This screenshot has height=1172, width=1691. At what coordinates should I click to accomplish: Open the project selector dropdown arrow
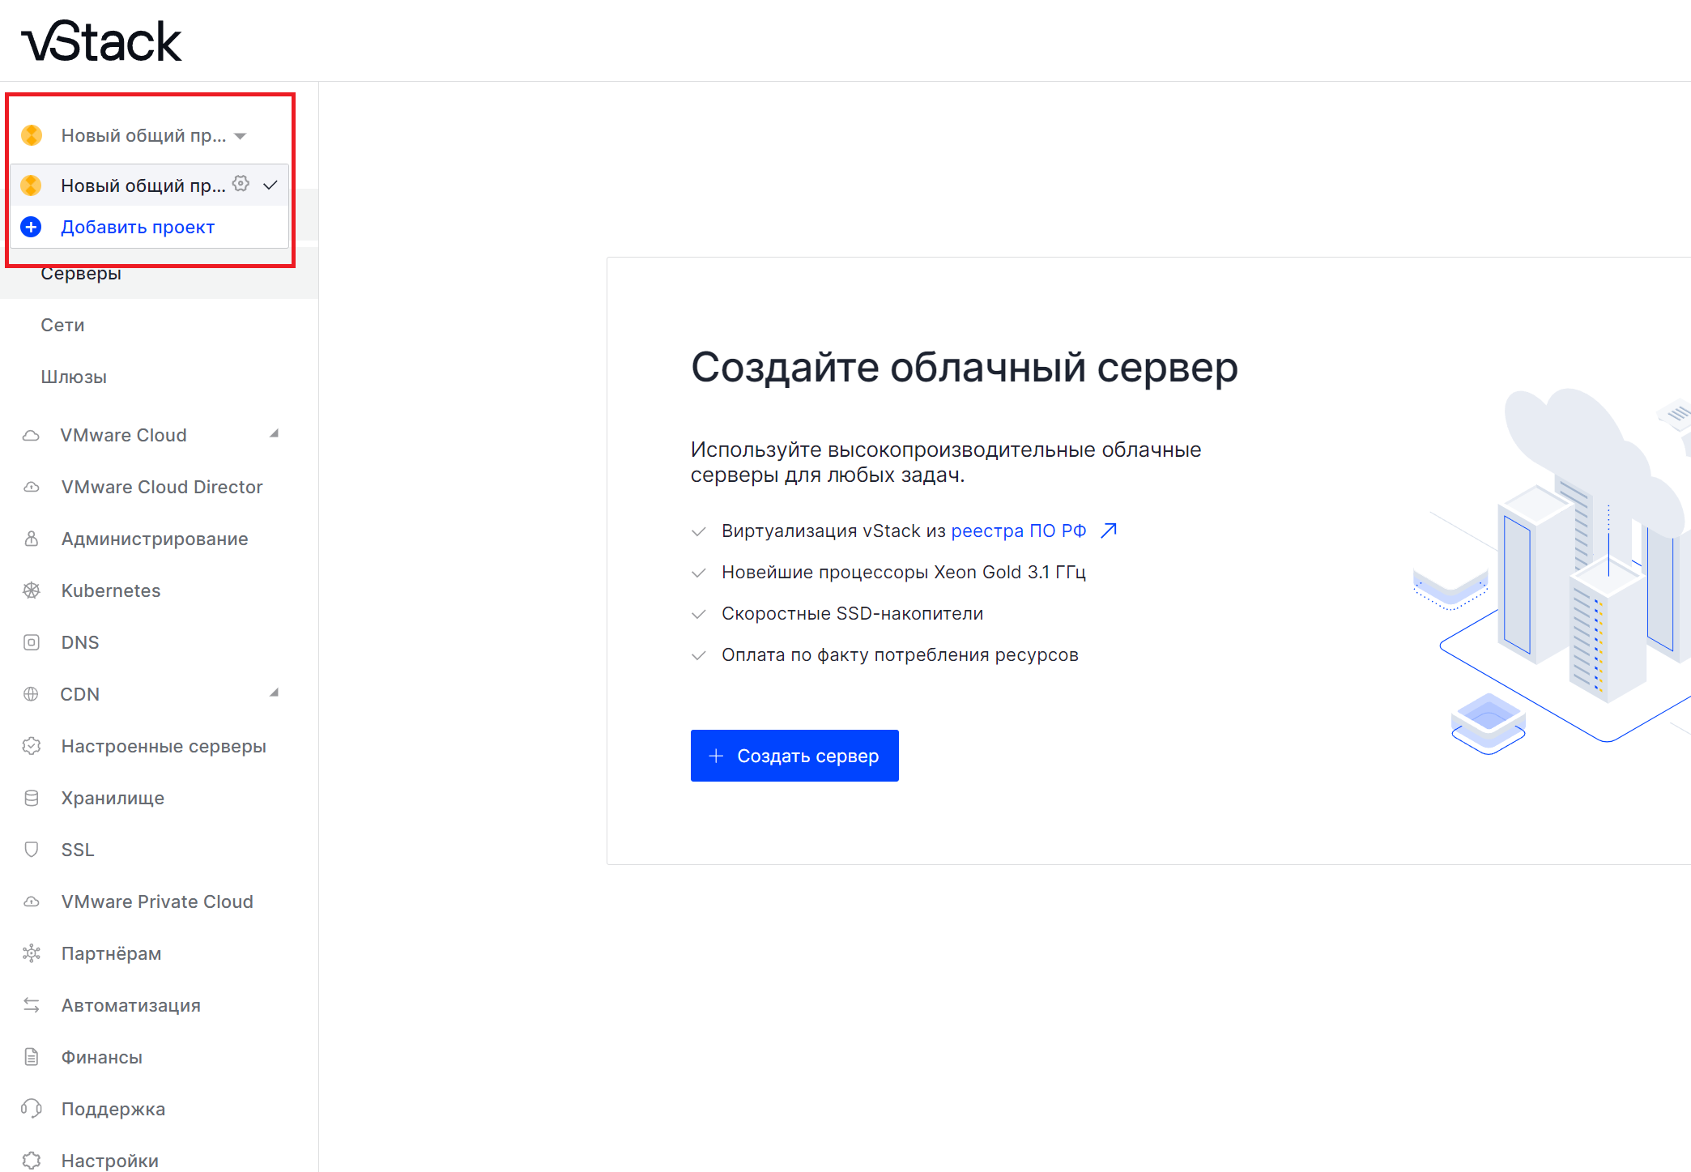[x=240, y=136]
